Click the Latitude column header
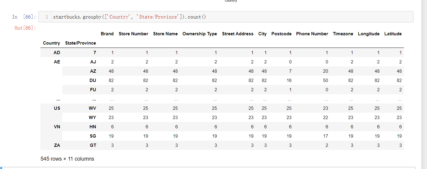The height and width of the screenshot is (169, 427). pyautogui.click(x=393, y=34)
